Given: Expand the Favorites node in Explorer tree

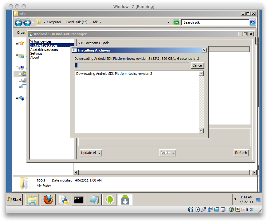Looking at the screenshot, I should (17, 43).
